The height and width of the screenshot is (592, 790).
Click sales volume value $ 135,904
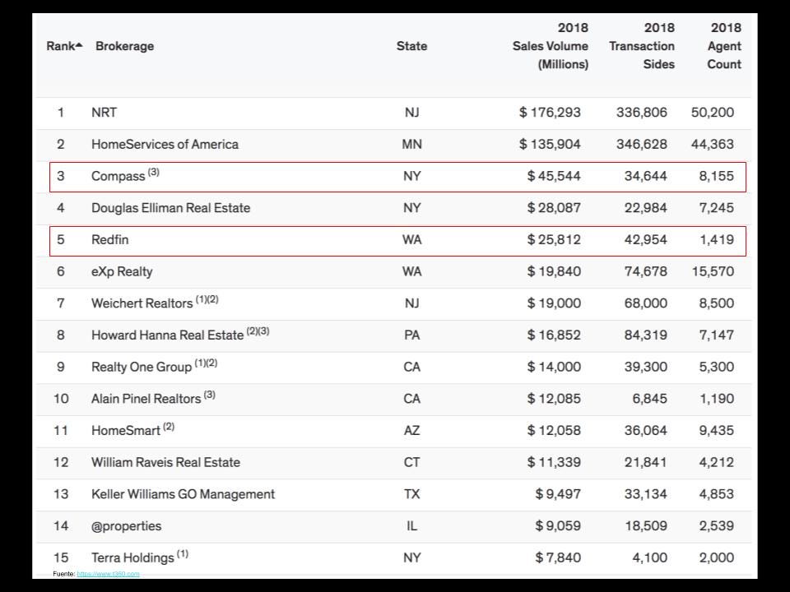(550, 145)
